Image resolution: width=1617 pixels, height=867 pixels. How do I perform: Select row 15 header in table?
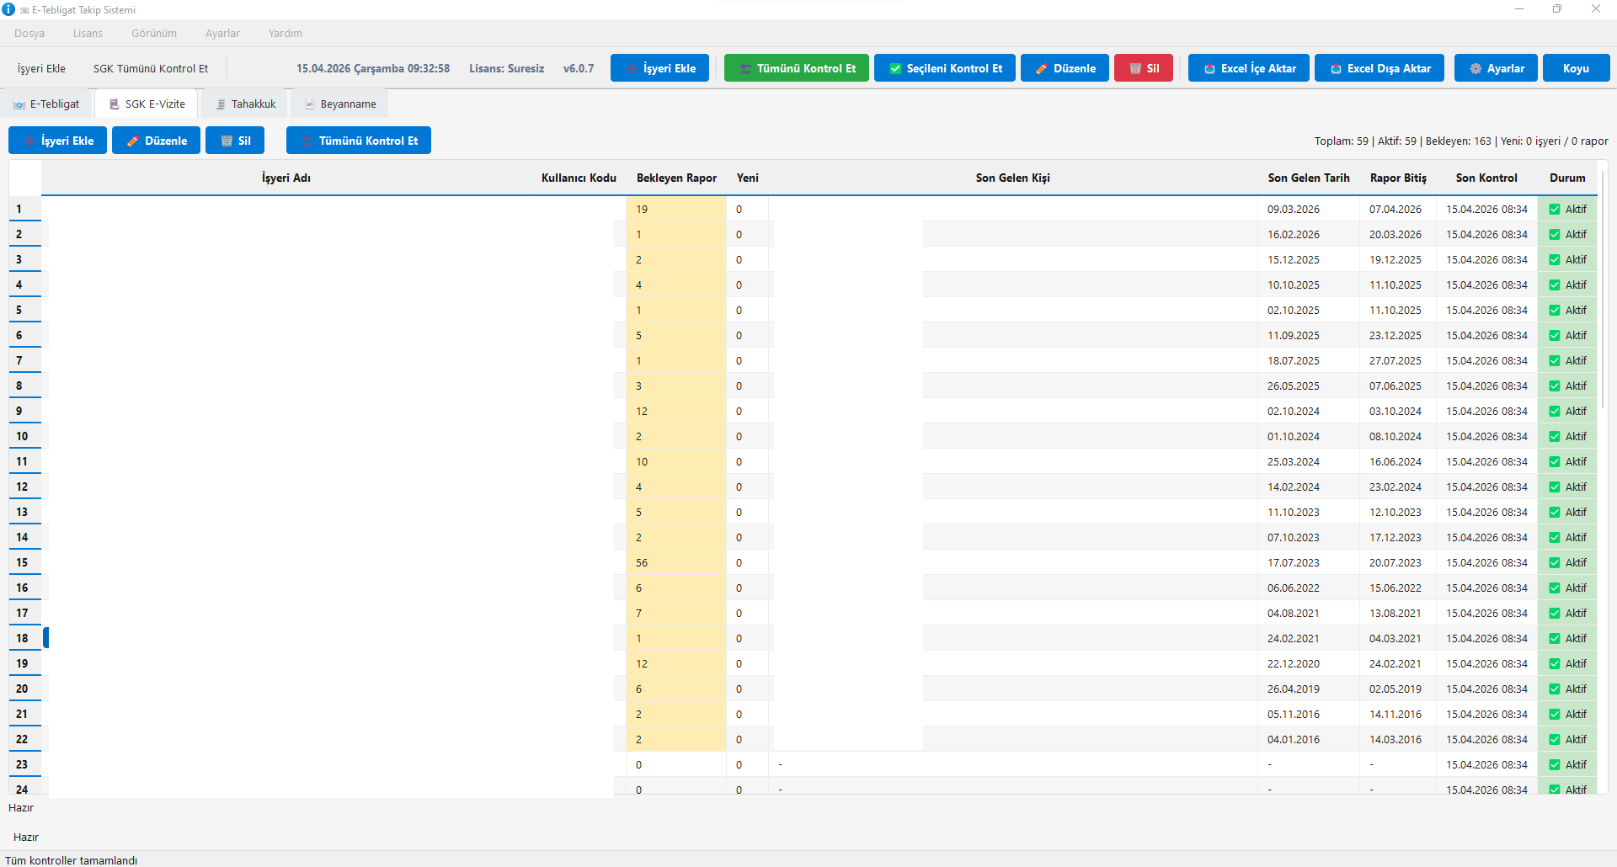23,563
